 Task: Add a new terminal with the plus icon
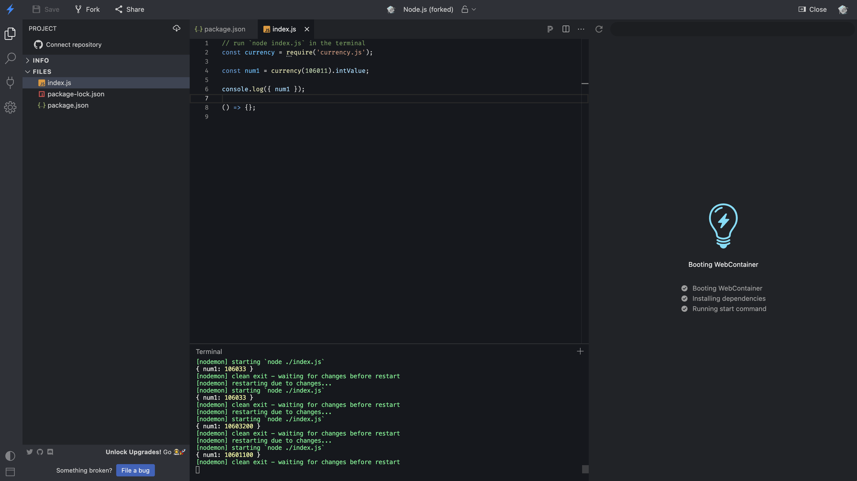pyautogui.click(x=580, y=351)
